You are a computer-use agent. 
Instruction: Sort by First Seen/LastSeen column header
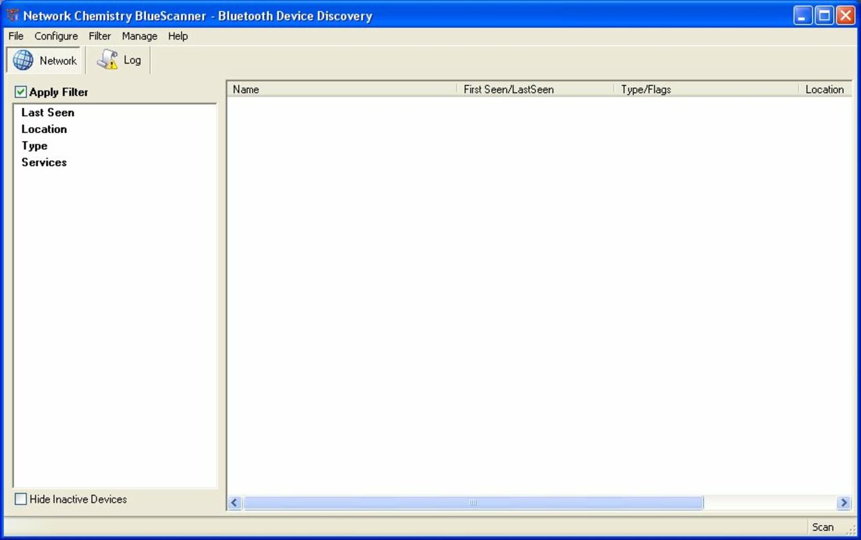(536, 89)
